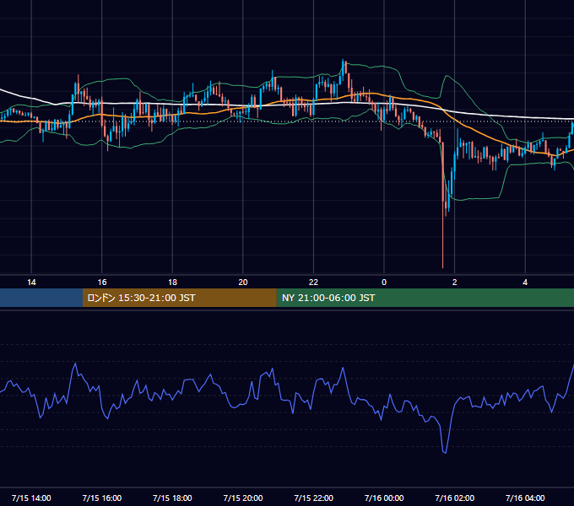This screenshot has width=574, height=506.
Task: Click the 20 hour axis label
Action: click(243, 283)
